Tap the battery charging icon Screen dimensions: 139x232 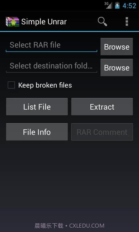117,6
